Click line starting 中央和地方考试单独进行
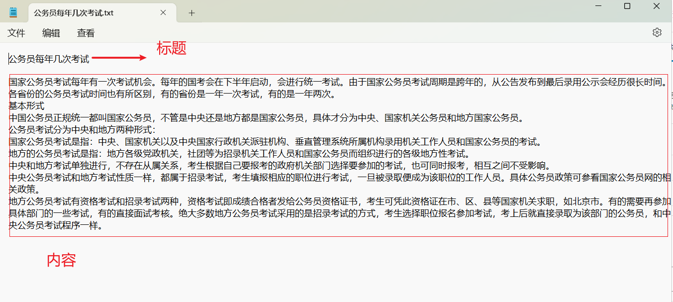This screenshot has height=302, width=673. [x=280, y=166]
